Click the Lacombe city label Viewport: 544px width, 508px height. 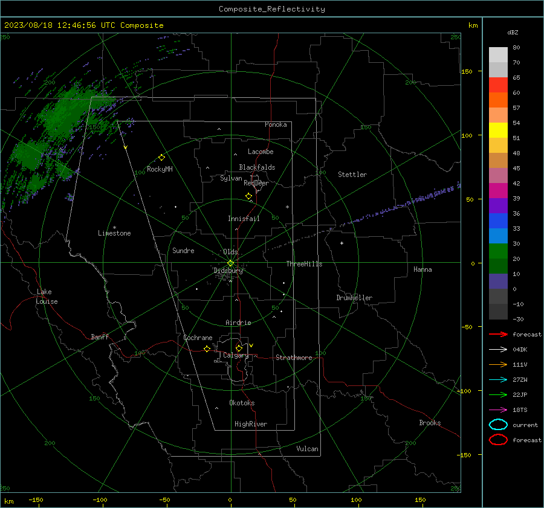tap(261, 152)
